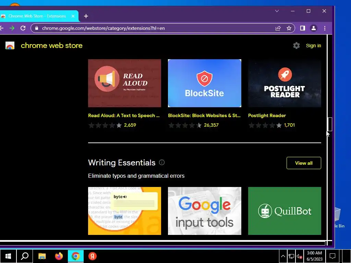Screen dimensions: 351x263
Task: Open the Postlight Reader thumbnail
Action: pyautogui.click(x=285, y=83)
